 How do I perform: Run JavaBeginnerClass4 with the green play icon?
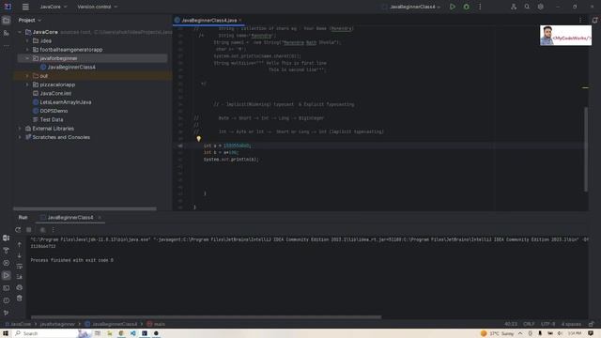click(x=453, y=7)
